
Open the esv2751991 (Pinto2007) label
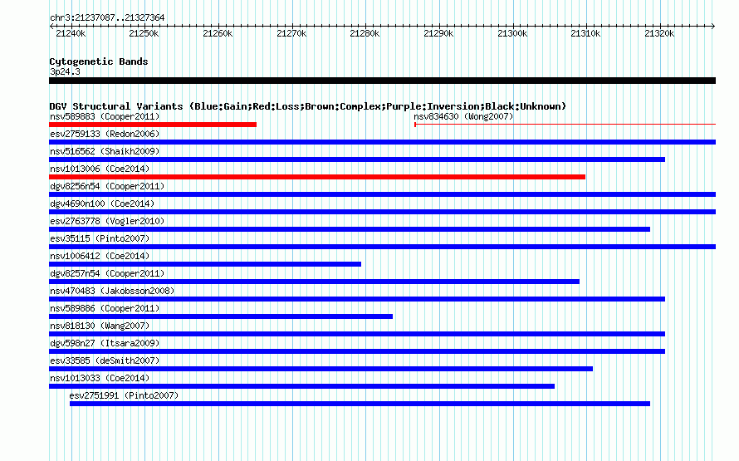tap(124, 395)
